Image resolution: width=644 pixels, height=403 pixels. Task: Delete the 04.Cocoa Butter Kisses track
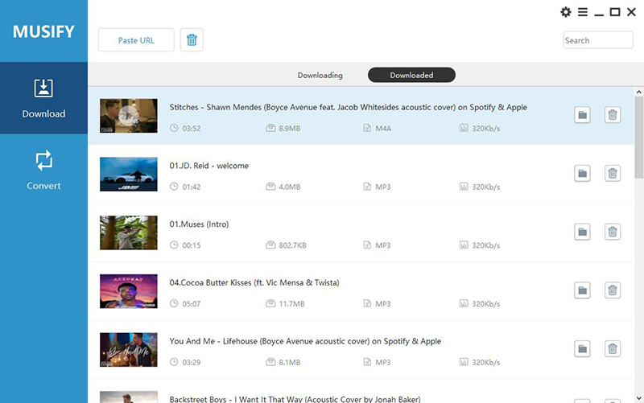coord(613,290)
